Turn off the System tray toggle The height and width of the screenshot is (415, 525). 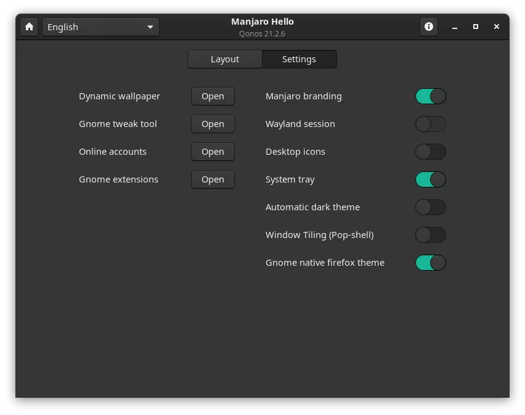coord(430,179)
